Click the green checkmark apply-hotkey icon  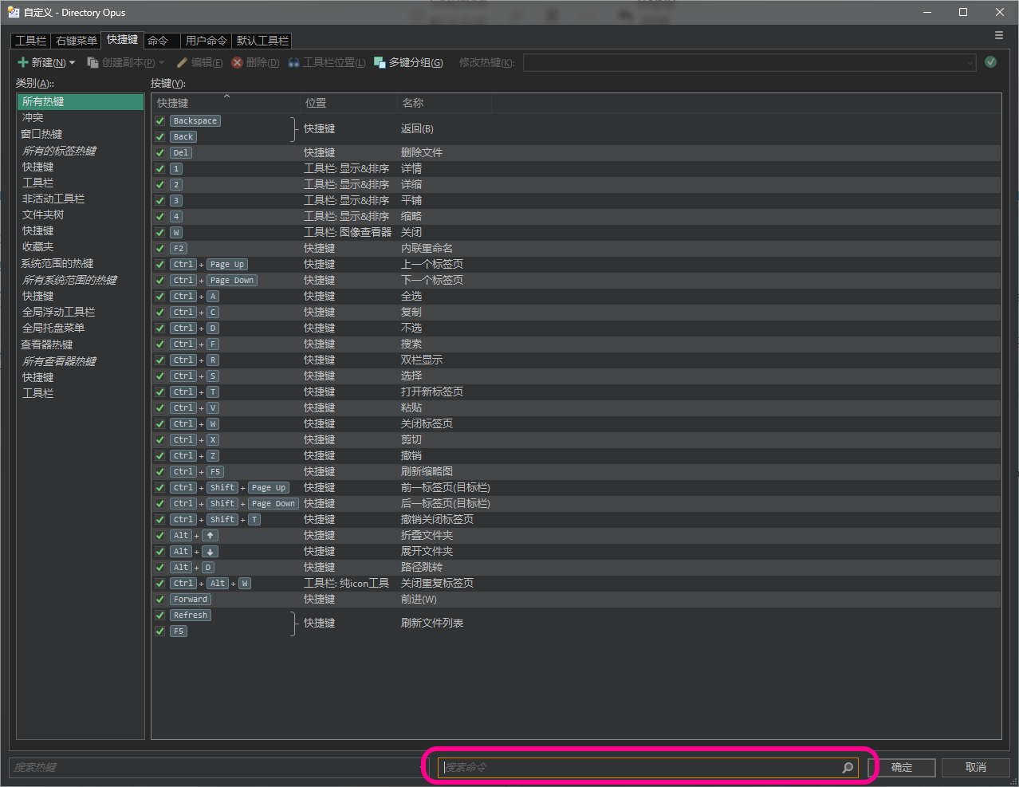click(x=990, y=61)
